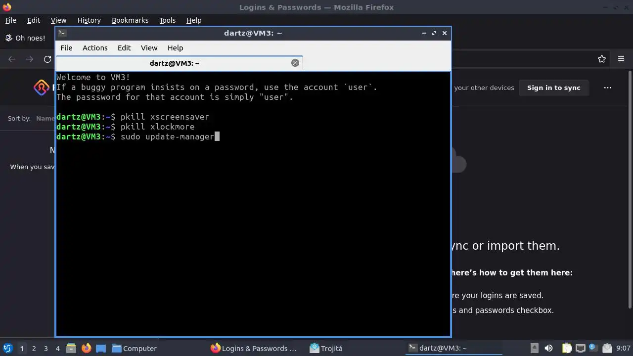Click the Firefox window title bar icon

click(6, 7)
